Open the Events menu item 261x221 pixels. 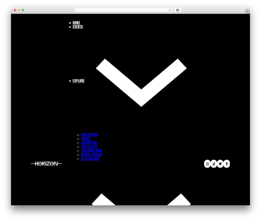[78, 27]
